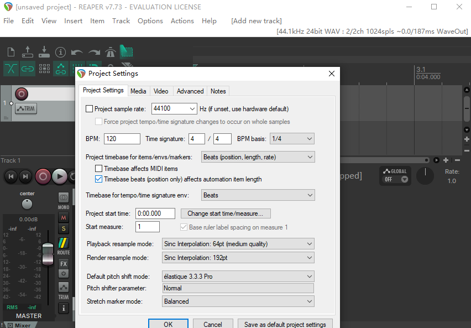Open the Track menu
The image size is (471, 328).
pyautogui.click(x=121, y=21)
